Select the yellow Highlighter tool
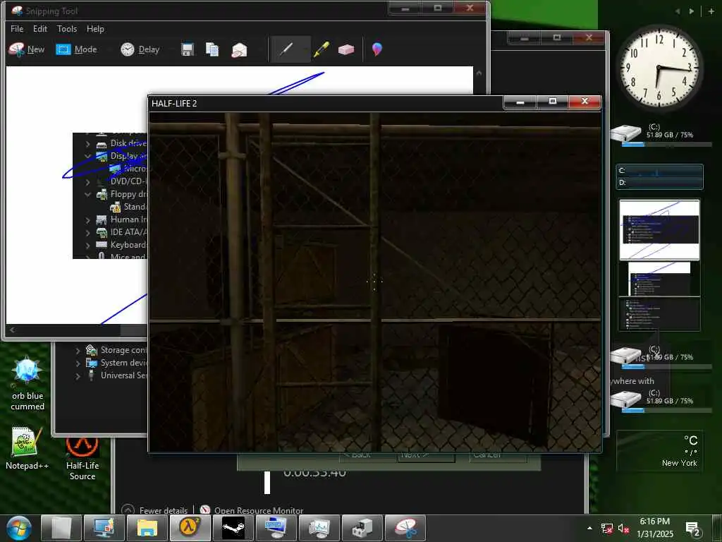722x542 pixels. (x=322, y=49)
